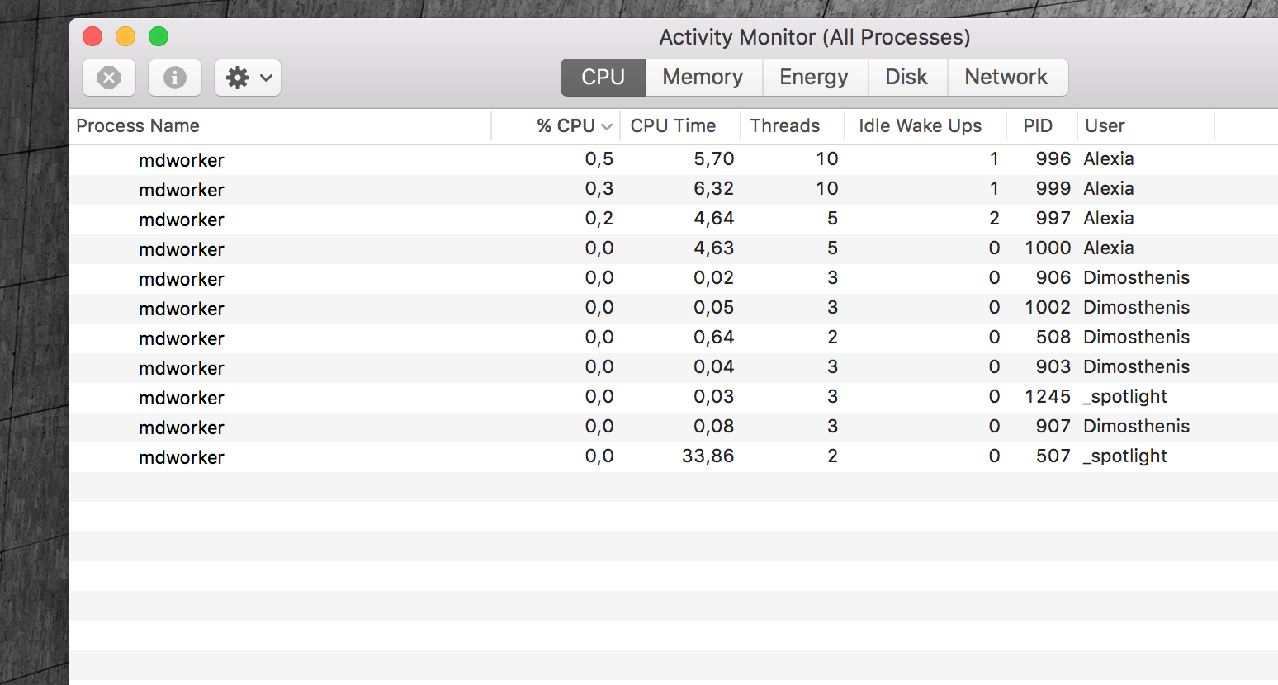Click Activity Monitor window title

point(815,38)
